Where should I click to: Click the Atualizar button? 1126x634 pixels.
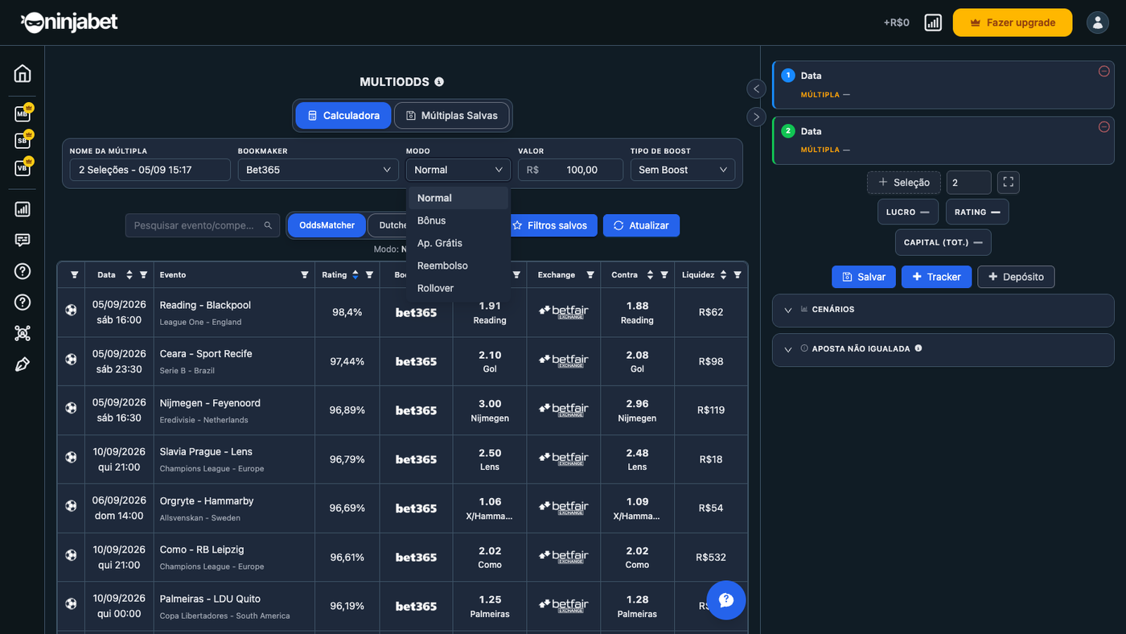click(641, 225)
